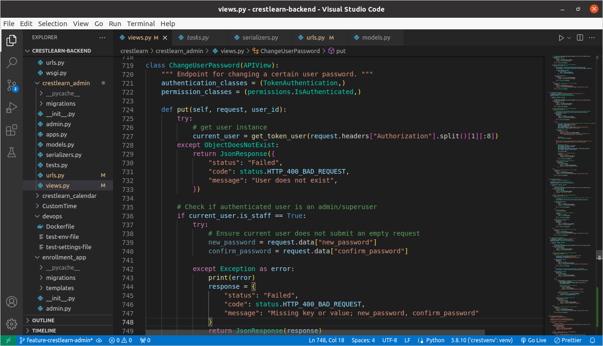This screenshot has height=346, width=603.
Task: Click ChangeUserPassword in the breadcrumb
Action: [290, 51]
